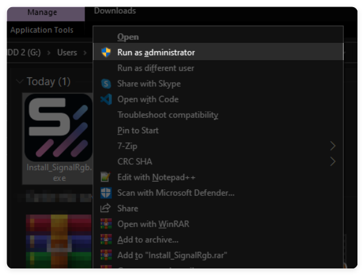
Task: Choose Scan with Microsoft Defender
Action: point(218,193)
